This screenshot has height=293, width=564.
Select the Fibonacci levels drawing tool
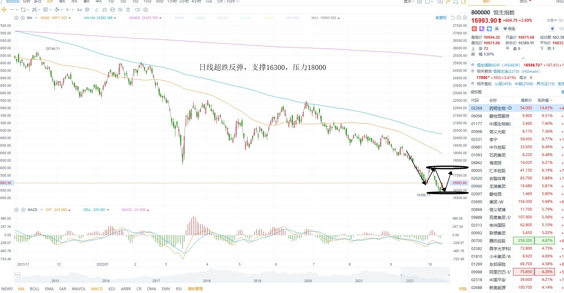click(46, 10)
